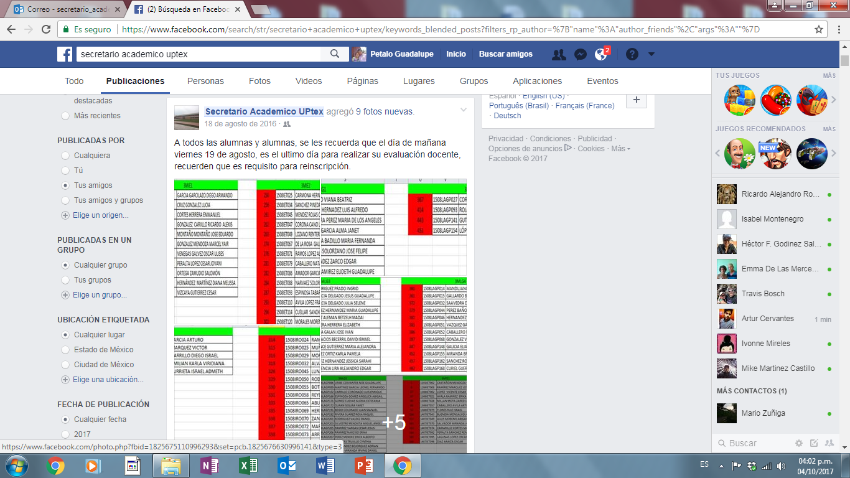The width and height of the screenshot is (850, 478).
Task: Open recommended game with NEW badge
Action: coord(776,154)
